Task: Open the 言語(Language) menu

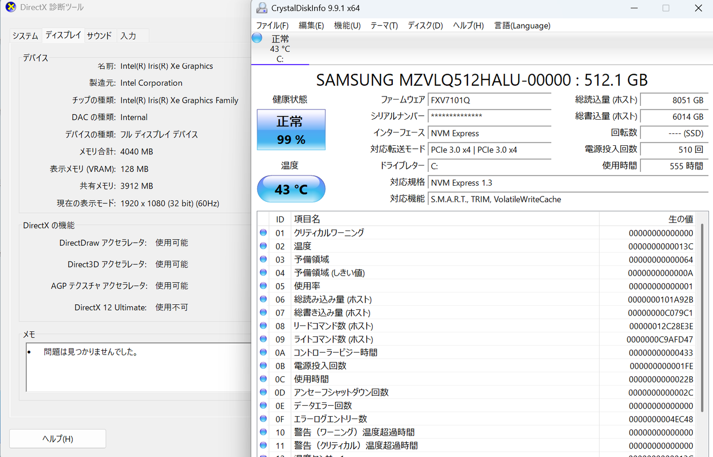Action: [523, 26]
